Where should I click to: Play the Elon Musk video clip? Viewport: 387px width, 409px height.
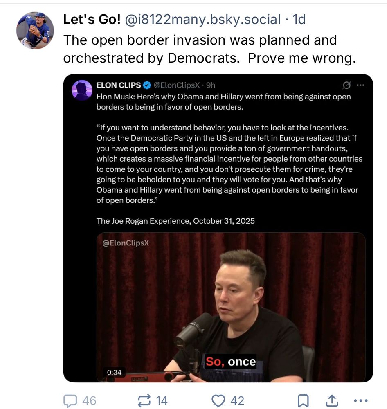point(231,307)
